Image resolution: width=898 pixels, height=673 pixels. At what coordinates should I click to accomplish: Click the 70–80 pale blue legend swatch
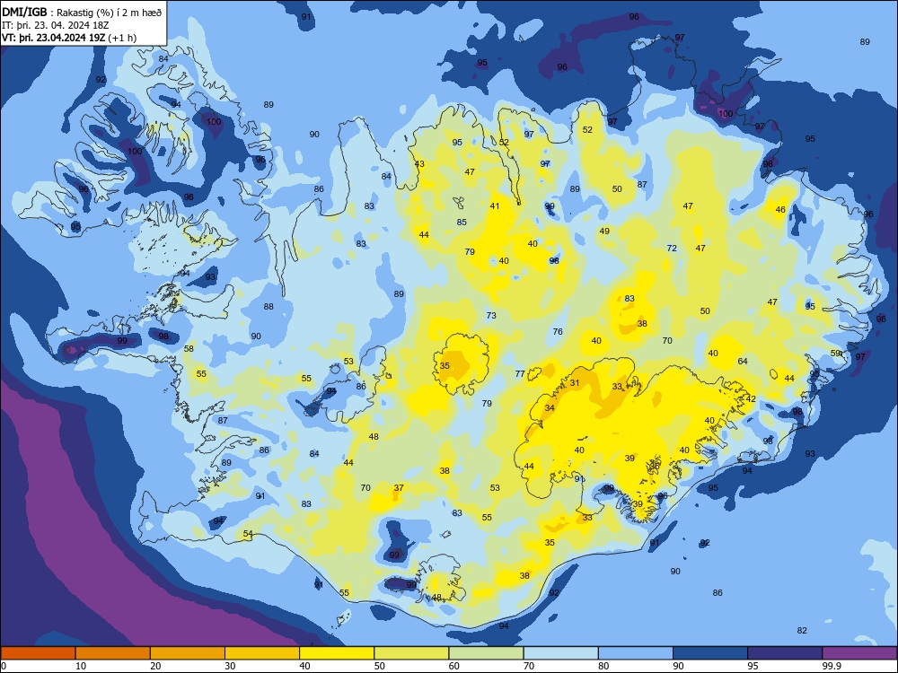[x=560, y=653]
